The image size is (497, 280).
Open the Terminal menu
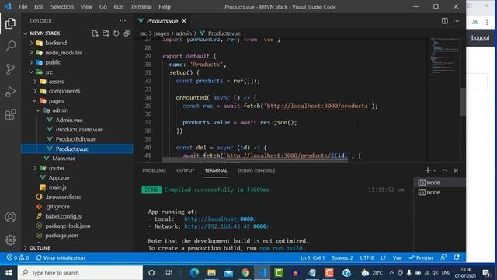(141, 7)
